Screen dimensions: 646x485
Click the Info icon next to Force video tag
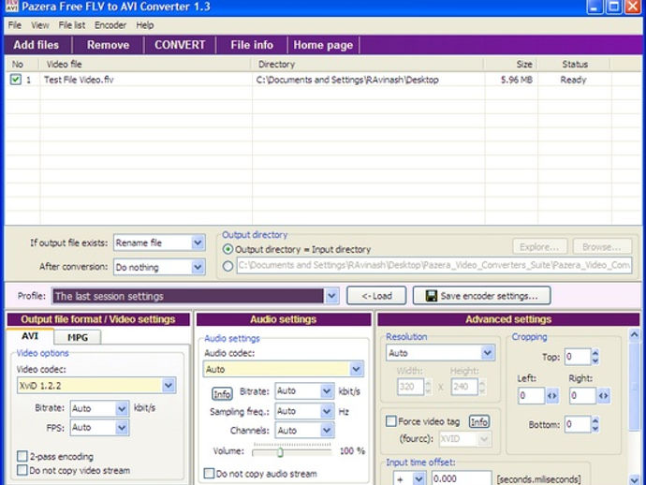tap(479, 421)
